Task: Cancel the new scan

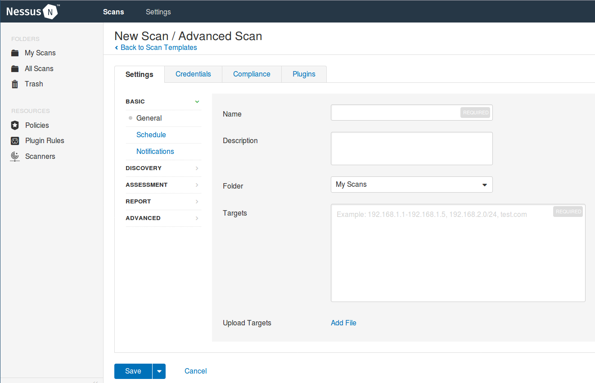Action: (x=196, y=371)
